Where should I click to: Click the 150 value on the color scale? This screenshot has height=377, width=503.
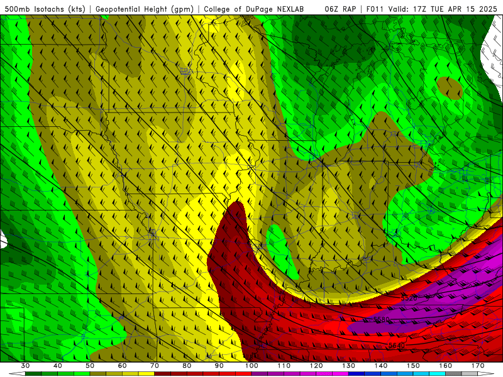[x=413, y=366]
